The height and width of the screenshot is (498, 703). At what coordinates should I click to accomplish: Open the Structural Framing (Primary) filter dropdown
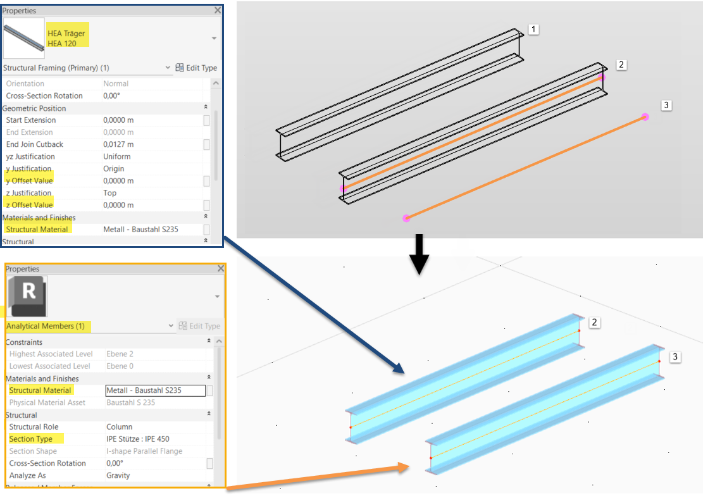point(168,67)
